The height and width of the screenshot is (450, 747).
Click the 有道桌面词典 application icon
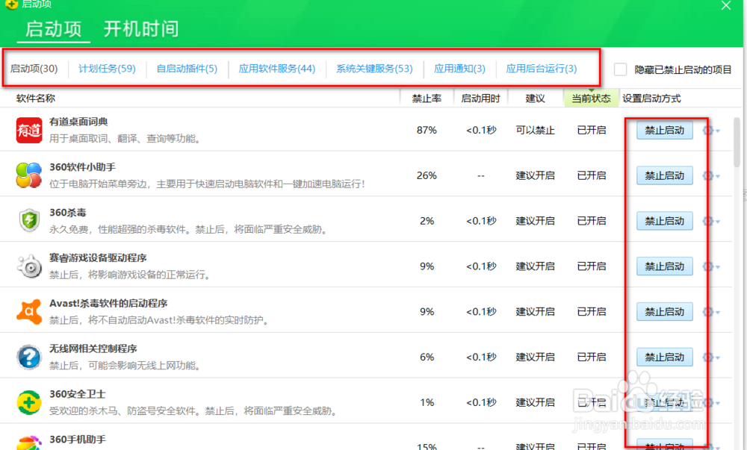tap(28, 129)
